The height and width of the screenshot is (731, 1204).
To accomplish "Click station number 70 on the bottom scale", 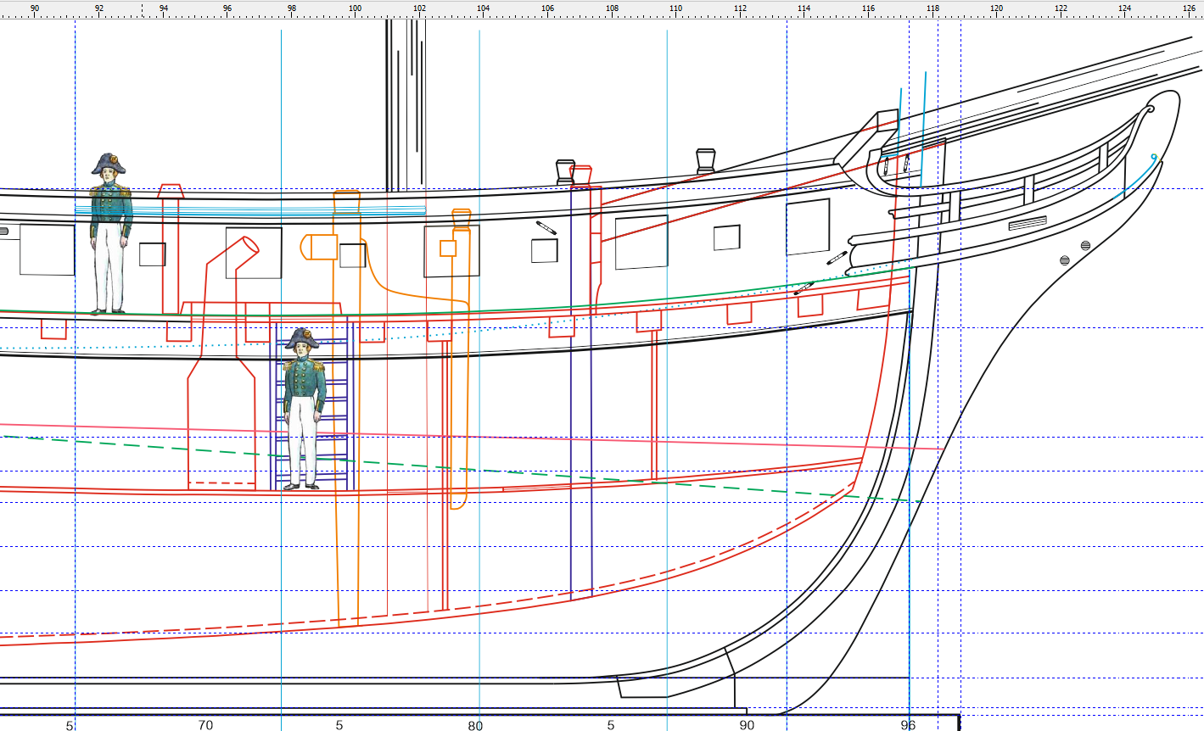I will tap(205, 725).
